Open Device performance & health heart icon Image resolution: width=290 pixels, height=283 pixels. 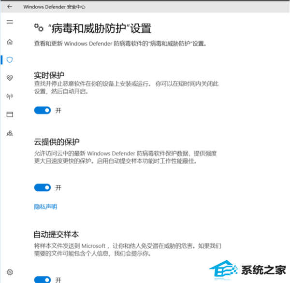click(10, 78)
